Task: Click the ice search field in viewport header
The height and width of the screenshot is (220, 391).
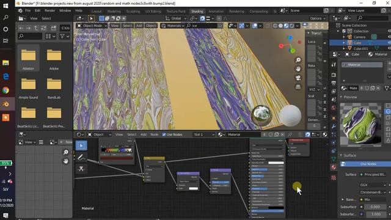Action: 204,26
